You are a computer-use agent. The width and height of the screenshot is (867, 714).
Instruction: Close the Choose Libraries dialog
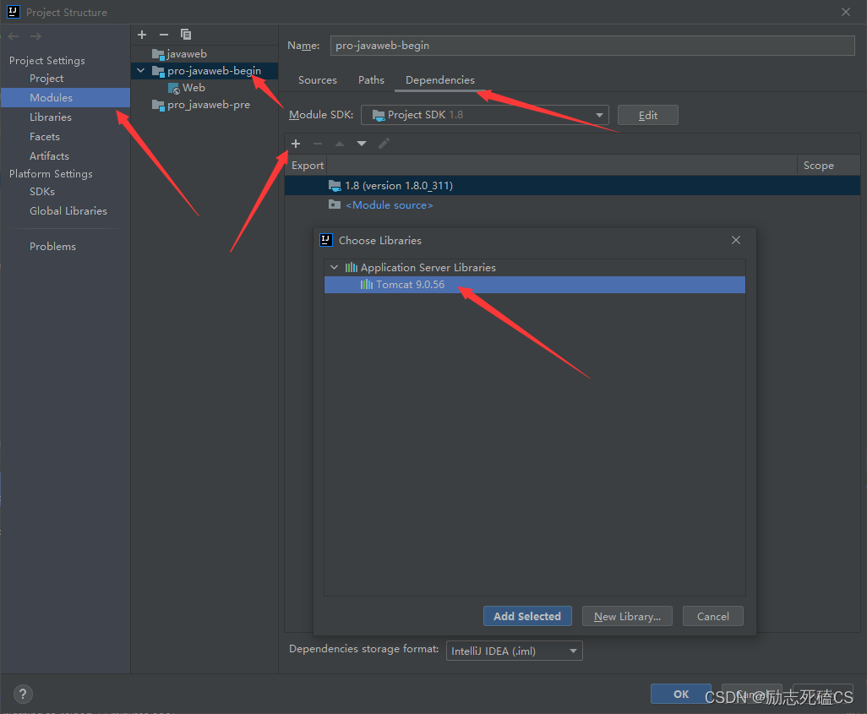point(736,240)
